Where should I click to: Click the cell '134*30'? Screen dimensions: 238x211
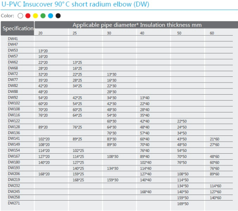tap(113, 168)
